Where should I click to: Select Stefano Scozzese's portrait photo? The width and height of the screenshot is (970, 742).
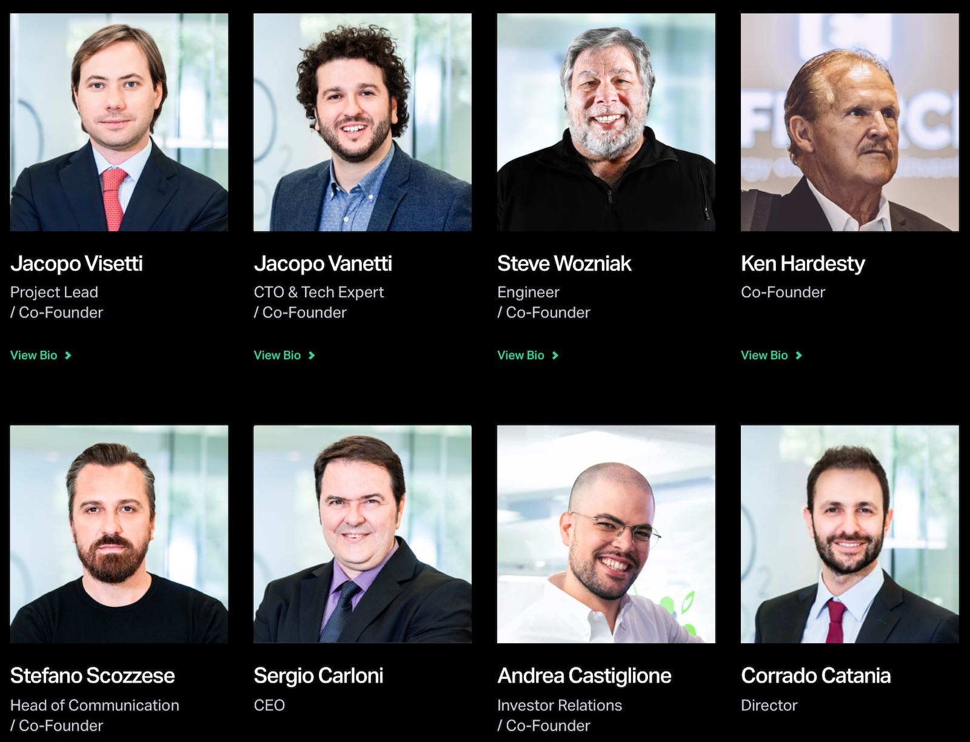pos(119,534)
